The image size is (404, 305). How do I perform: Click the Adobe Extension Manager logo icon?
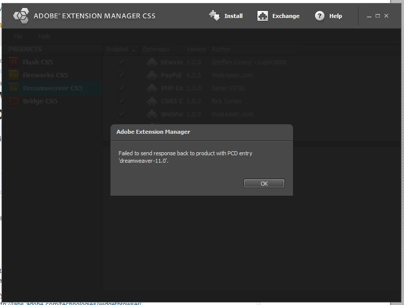click(x=21, y=15)
